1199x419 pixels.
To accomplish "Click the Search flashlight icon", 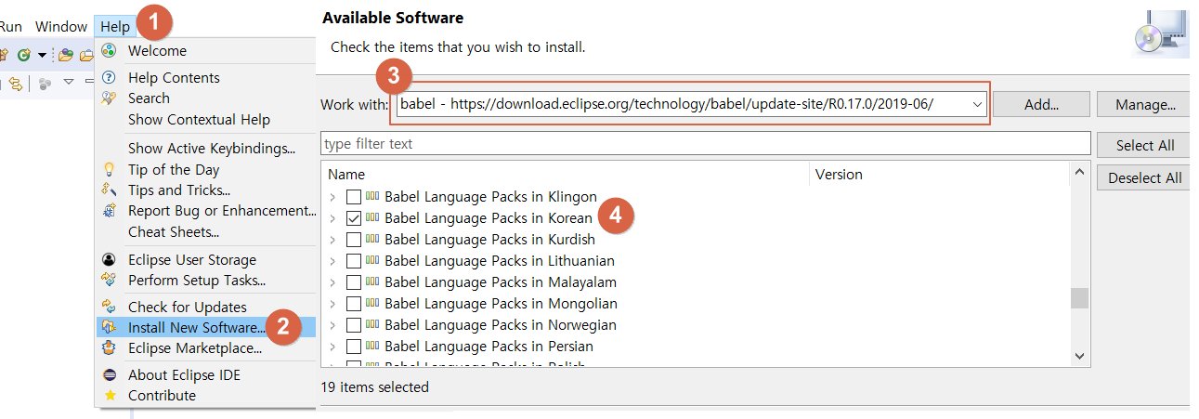I will pyautogui.click(x=110, y=98).
